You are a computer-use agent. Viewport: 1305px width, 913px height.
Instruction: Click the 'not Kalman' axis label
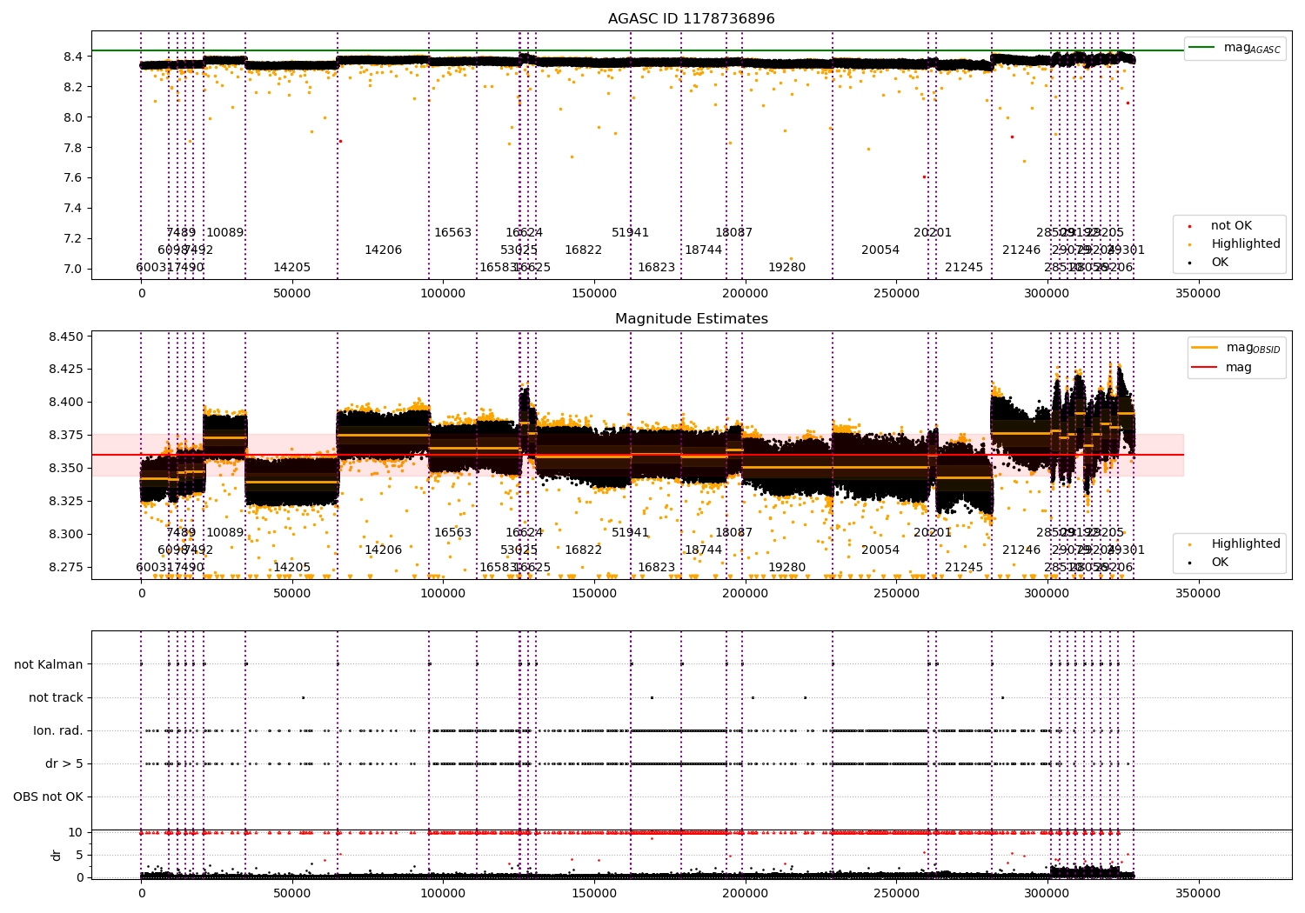point(49,664)
